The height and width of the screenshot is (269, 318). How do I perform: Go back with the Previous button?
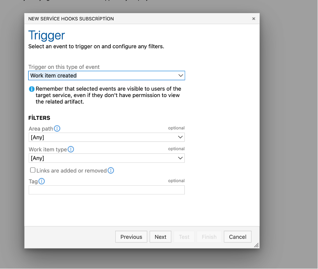pyautogui.click(x=131, y=237)
